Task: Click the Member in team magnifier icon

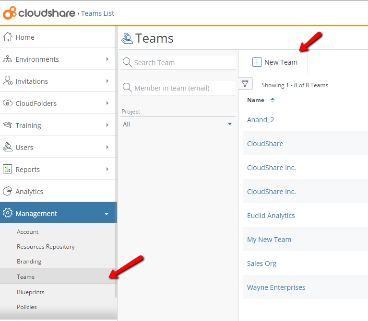Action: [127, 88]
